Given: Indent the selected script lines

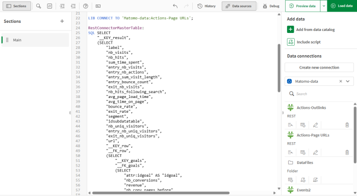Looking at the screenshot, I should [x=62, y=6].
